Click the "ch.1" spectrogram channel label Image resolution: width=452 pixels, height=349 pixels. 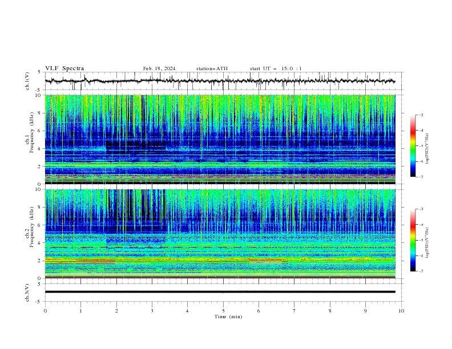point(27,139)
